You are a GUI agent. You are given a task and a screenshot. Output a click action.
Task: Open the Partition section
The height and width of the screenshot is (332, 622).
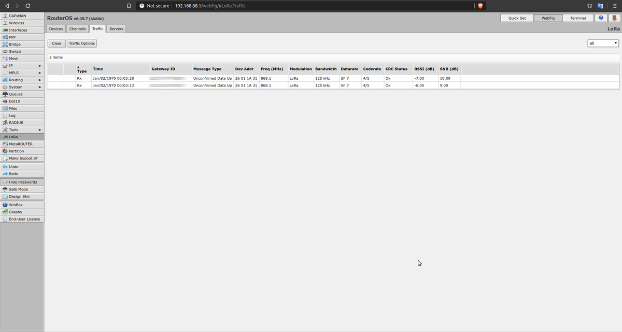tap(22, 151)
